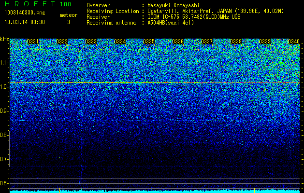Viewport: 304px width, 193px height.
Task: Click the kHz axis unit label
Action: (4, 39)
